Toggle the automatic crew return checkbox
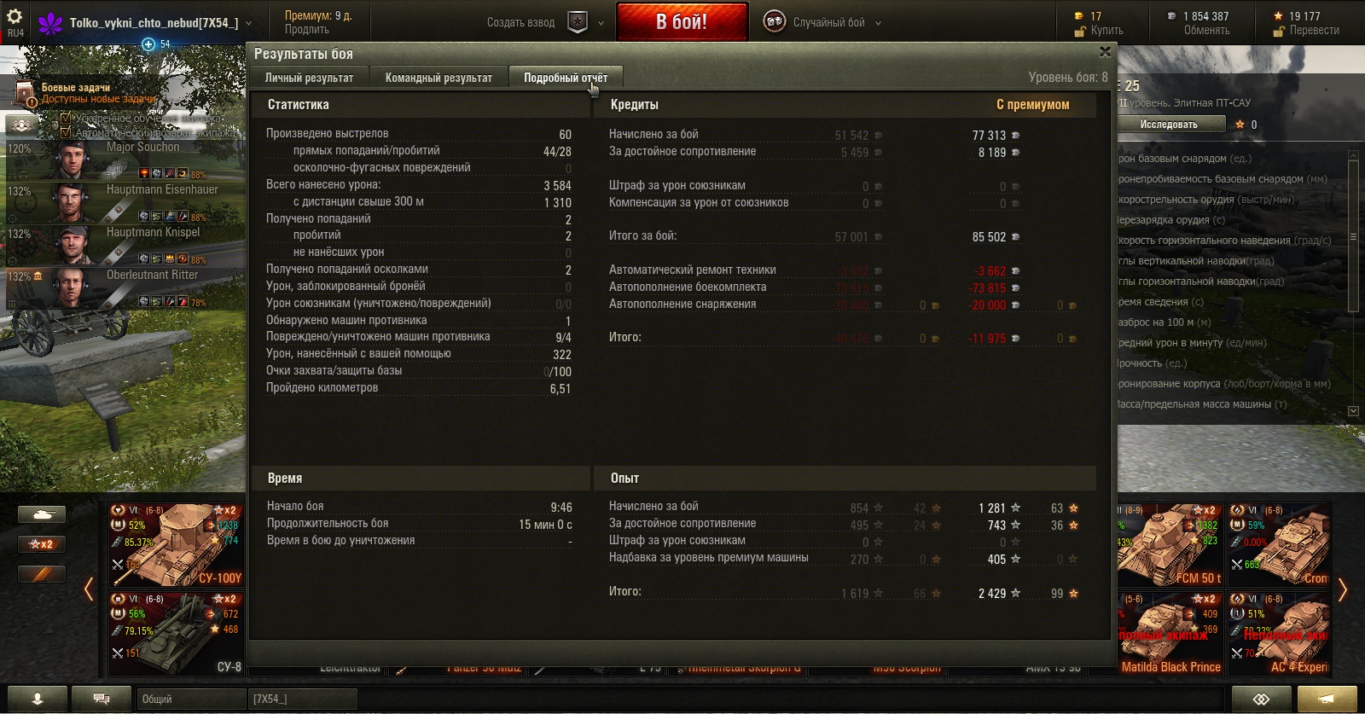The height and width of the screenshot is (714, 1365). click(x=66, y=132)
